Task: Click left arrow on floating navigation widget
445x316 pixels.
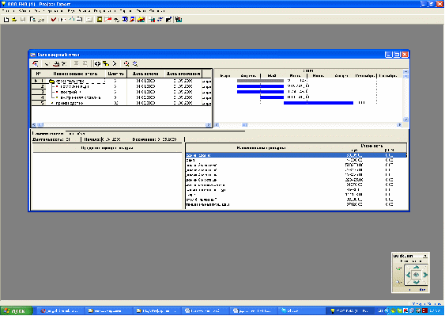Action: pyautogui.click(x=408, y=275)
